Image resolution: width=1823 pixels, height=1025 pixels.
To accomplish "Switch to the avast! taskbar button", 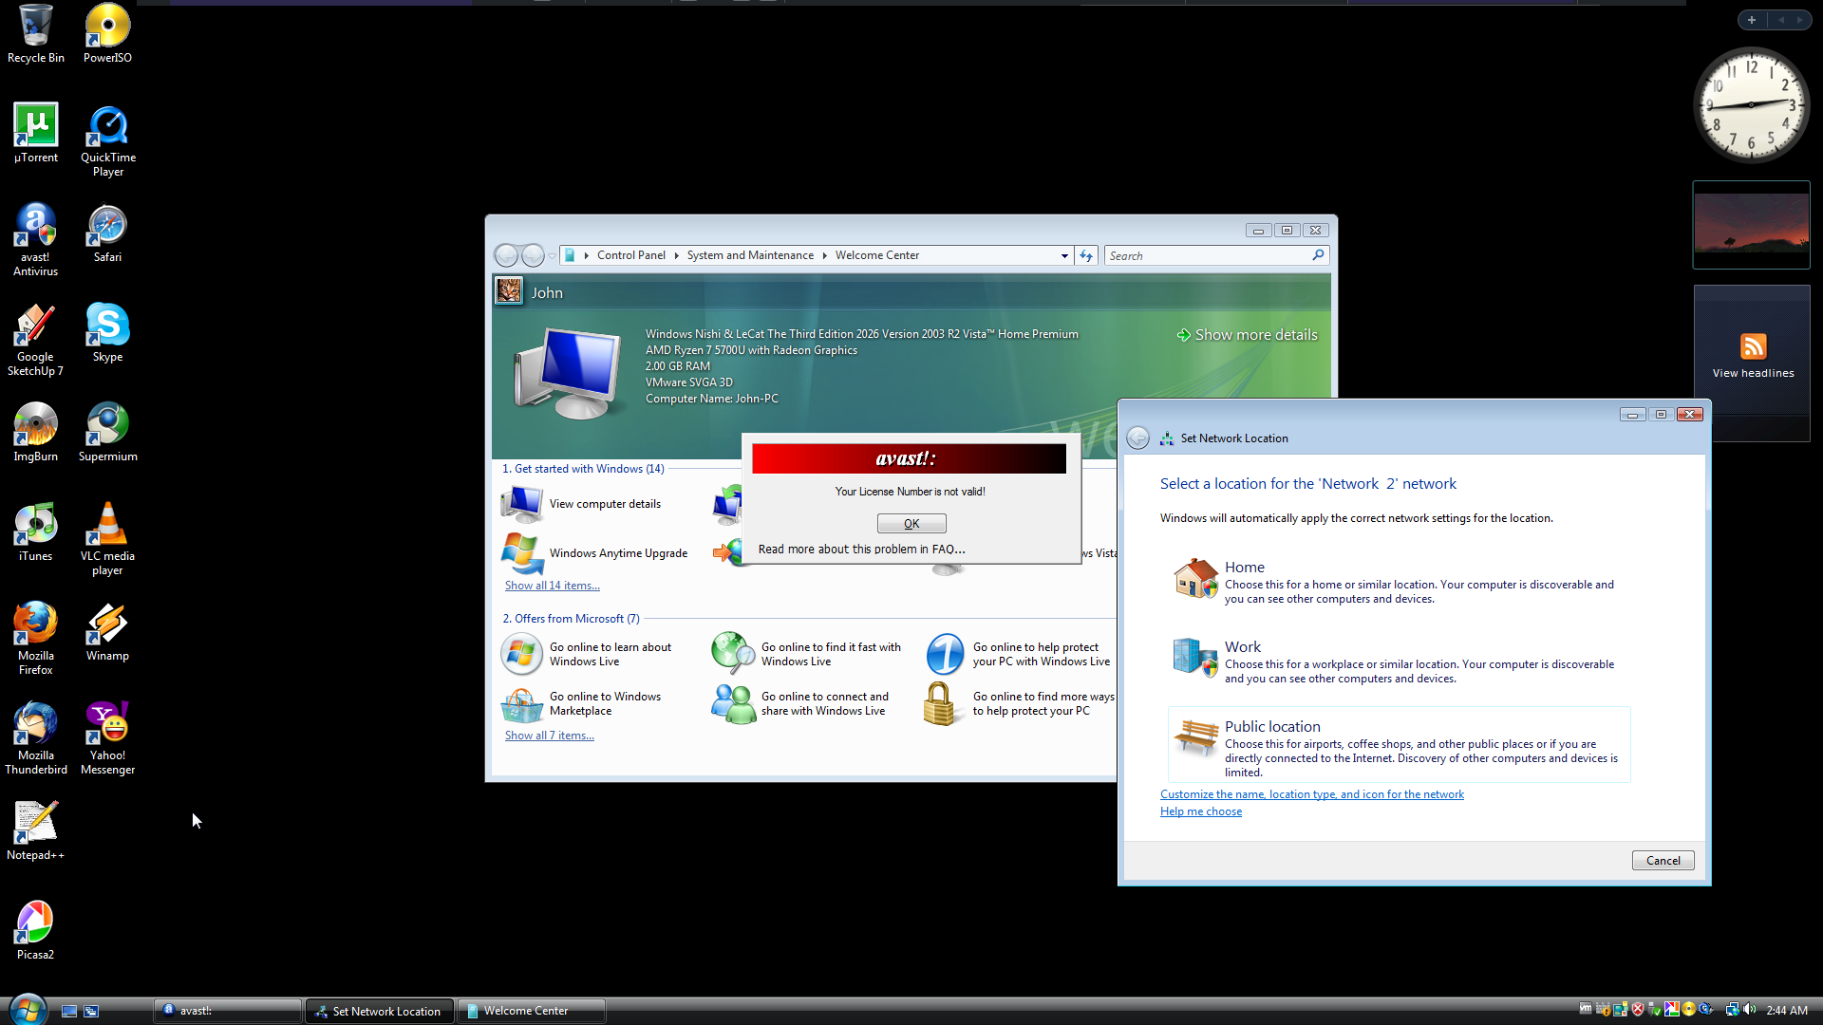I will click(x=229, y=1011).
